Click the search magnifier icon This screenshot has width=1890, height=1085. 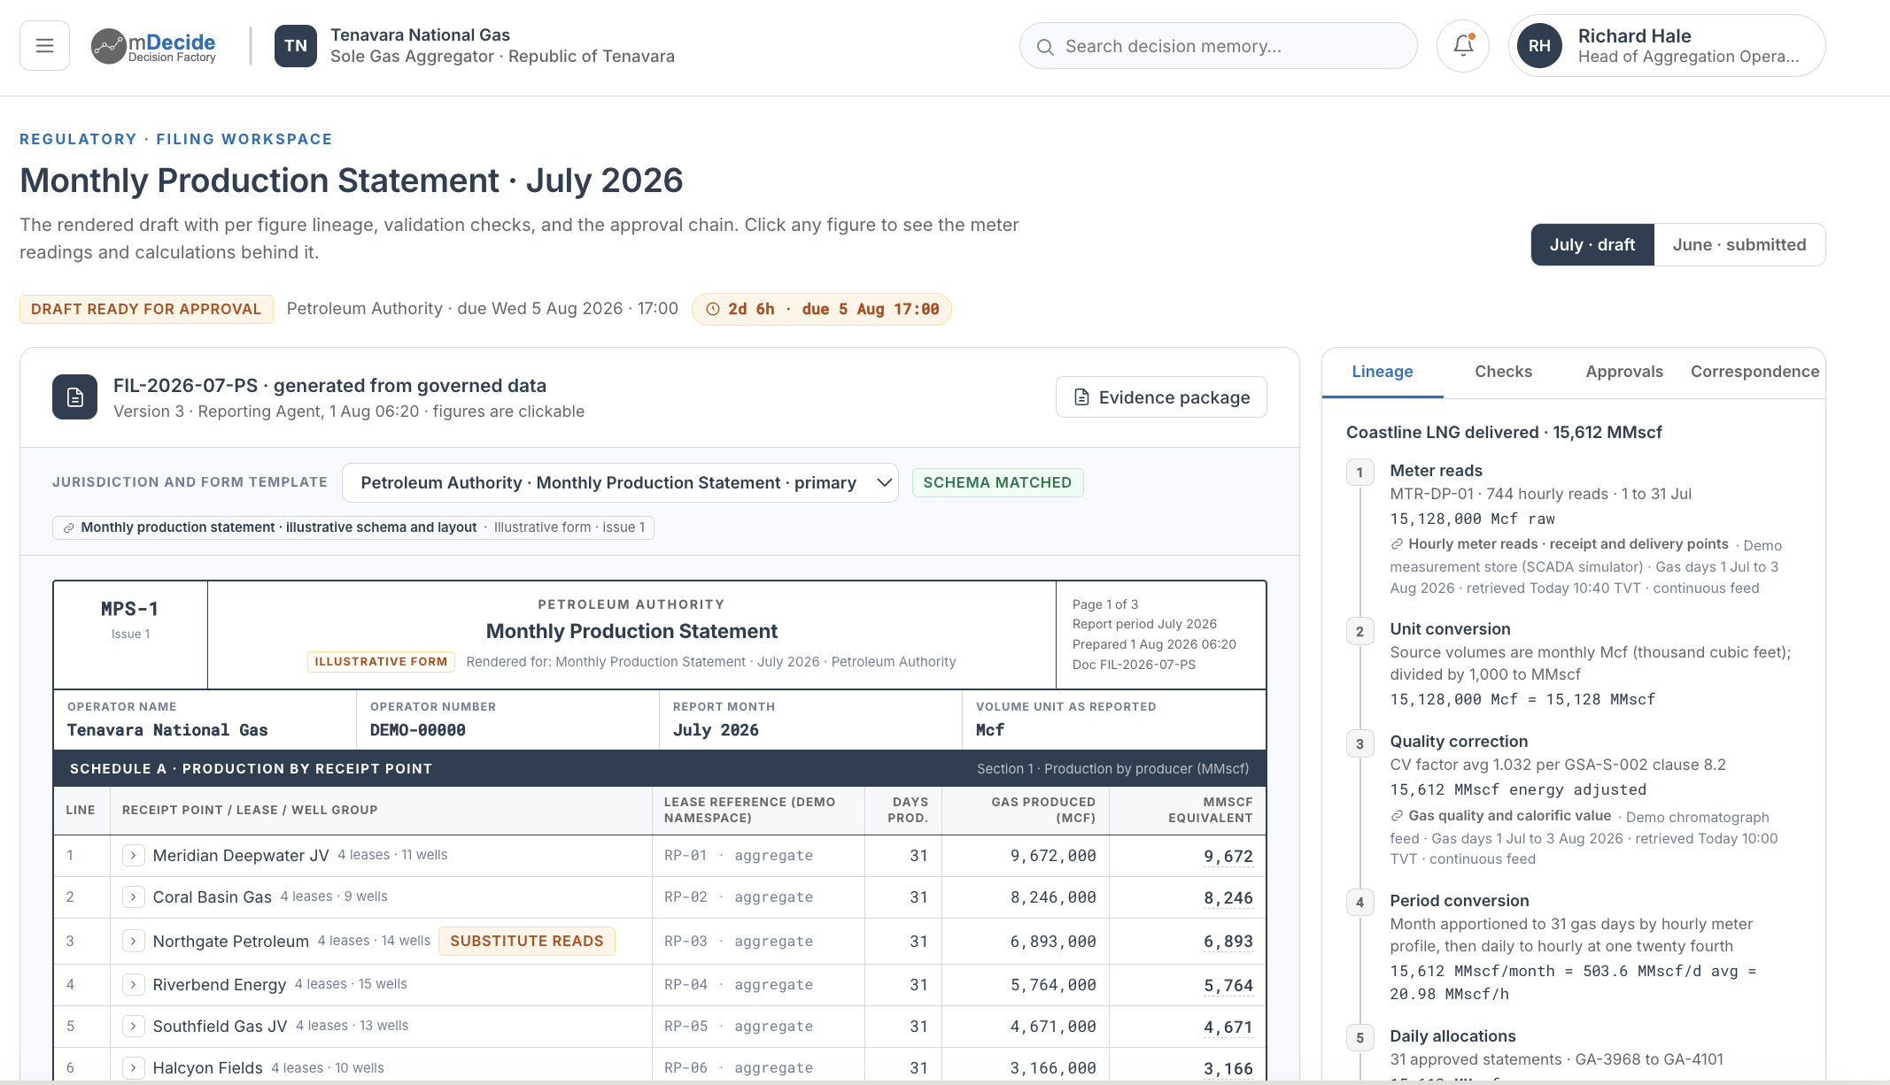[1045, 47]
